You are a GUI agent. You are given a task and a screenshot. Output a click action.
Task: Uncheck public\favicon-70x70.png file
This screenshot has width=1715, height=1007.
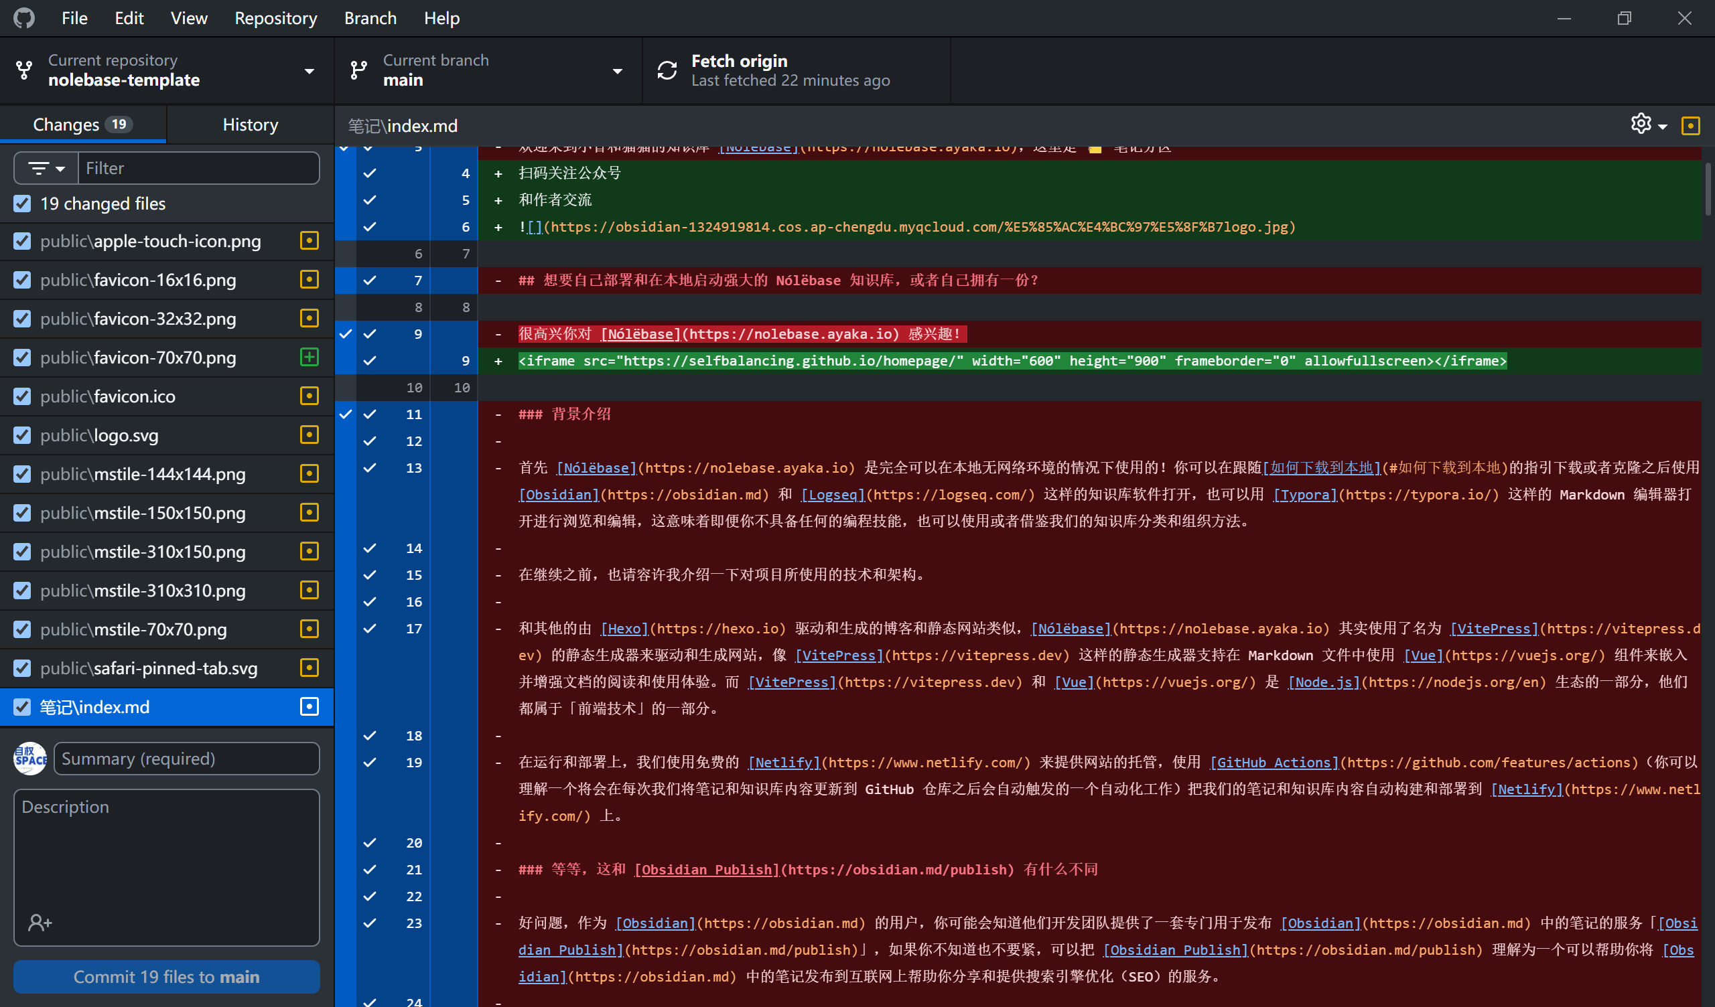pos(23,358)
